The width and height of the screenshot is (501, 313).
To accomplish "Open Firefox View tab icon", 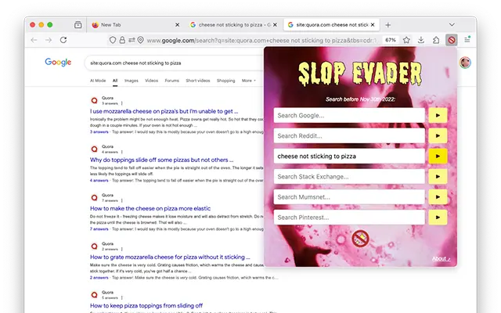I will tap(78, 24).
